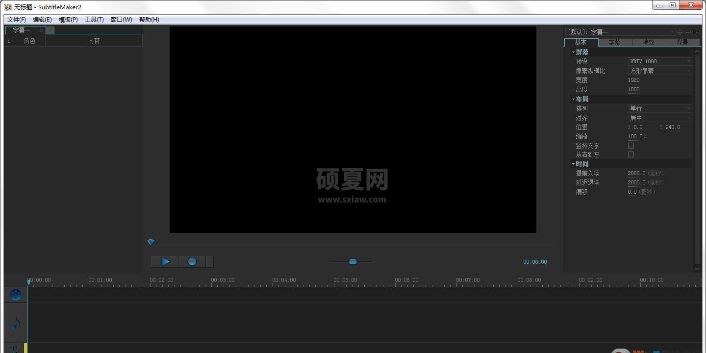
Task: Click the audio track music note icon
Action: click(x=16, y=323)
